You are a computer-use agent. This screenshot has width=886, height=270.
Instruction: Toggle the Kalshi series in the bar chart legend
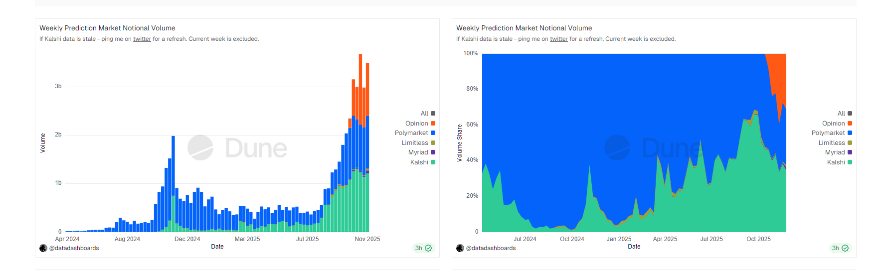tap(419, 162)
